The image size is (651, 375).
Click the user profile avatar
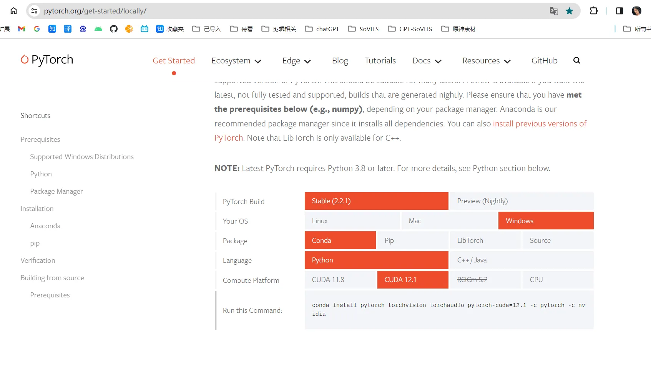point(636,11)
